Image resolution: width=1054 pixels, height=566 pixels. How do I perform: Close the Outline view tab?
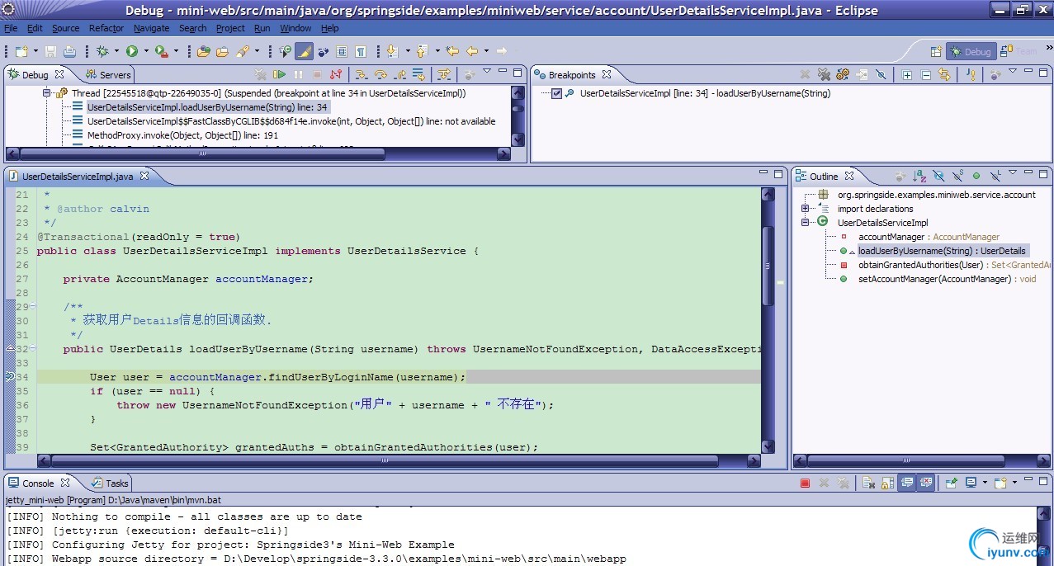[849, 176]
